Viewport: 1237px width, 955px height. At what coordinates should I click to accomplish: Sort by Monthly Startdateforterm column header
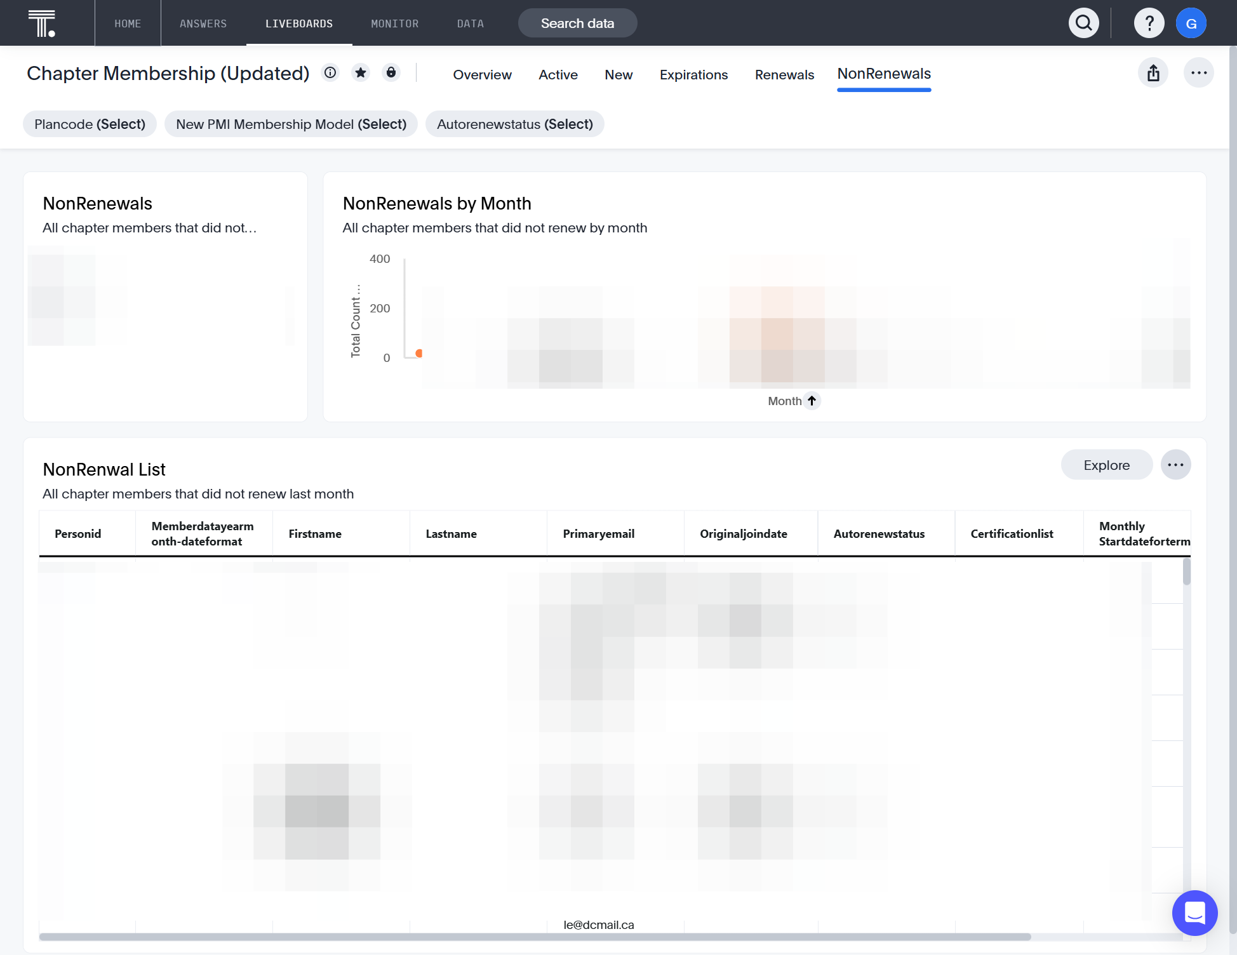coord(1137,533)
